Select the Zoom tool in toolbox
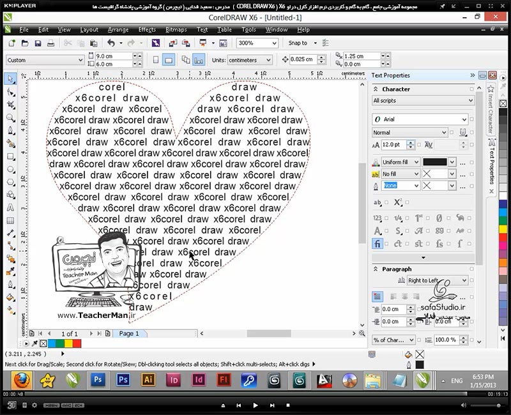Screen dimensions: 511x415 11,117
